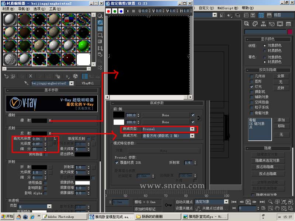Open the key filter selection dropdown
This screenshot has width=295, height=221.
tap(226, 201)
